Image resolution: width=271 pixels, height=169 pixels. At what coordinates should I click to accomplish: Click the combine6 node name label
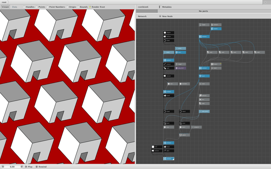143,7
